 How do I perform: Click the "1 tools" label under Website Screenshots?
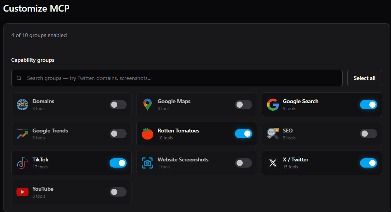(164, 167)
